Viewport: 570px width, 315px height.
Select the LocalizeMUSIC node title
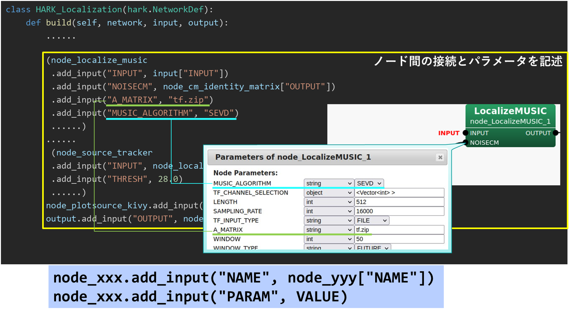click(510, 111)
